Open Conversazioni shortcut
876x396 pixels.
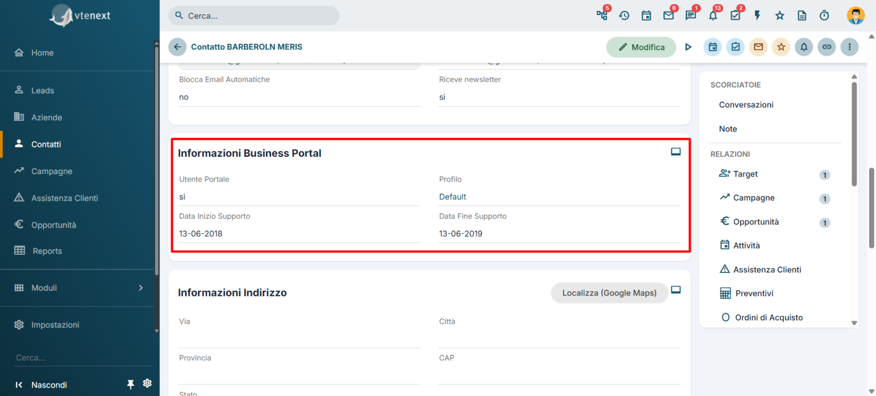[x=746, y=105]
